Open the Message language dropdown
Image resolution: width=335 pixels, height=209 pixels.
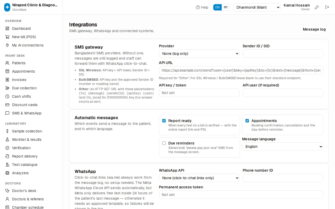click(283, 147)
